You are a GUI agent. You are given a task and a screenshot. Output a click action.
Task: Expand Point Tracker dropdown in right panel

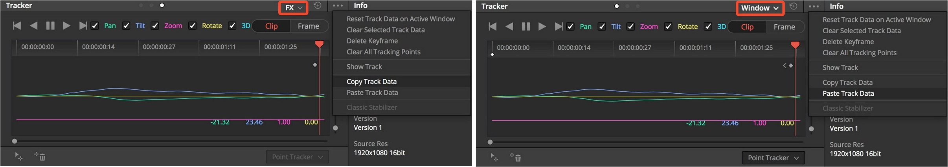coord(773,158)
